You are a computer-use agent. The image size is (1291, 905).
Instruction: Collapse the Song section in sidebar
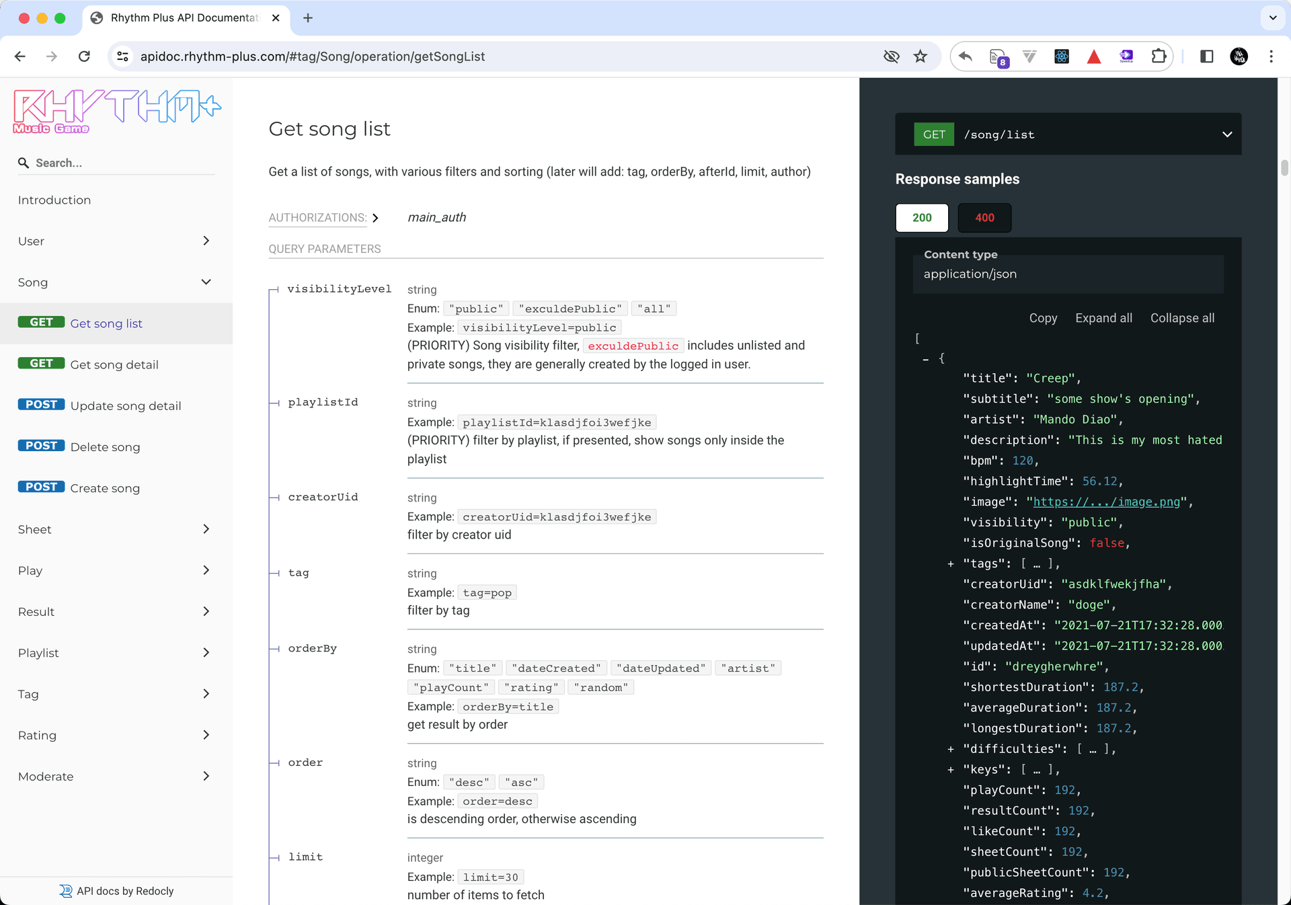(x=206, y=282)
